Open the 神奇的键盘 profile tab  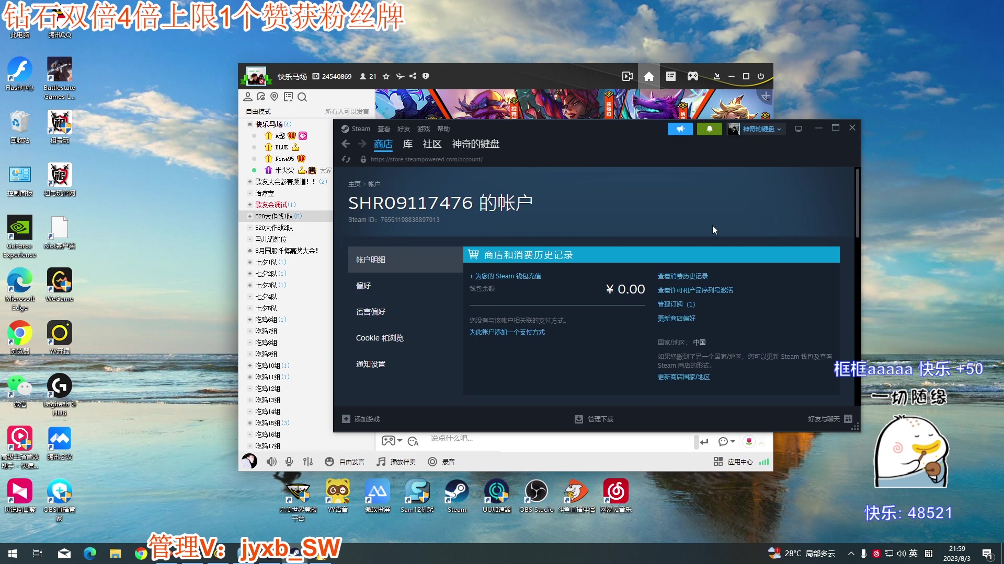[476, 144]
